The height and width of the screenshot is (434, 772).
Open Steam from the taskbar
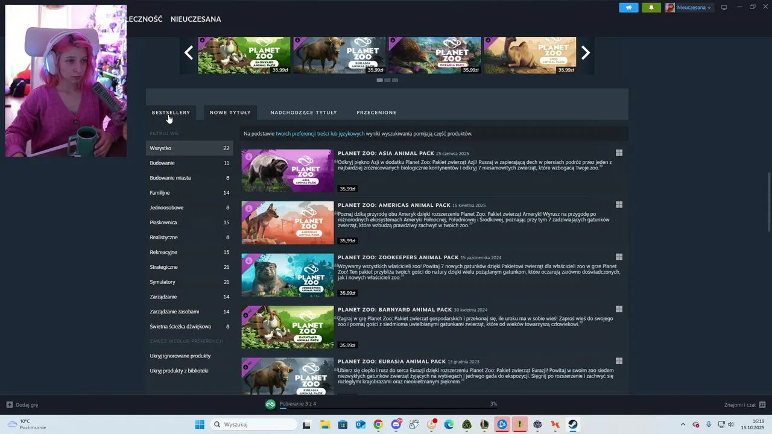[573, 424]
